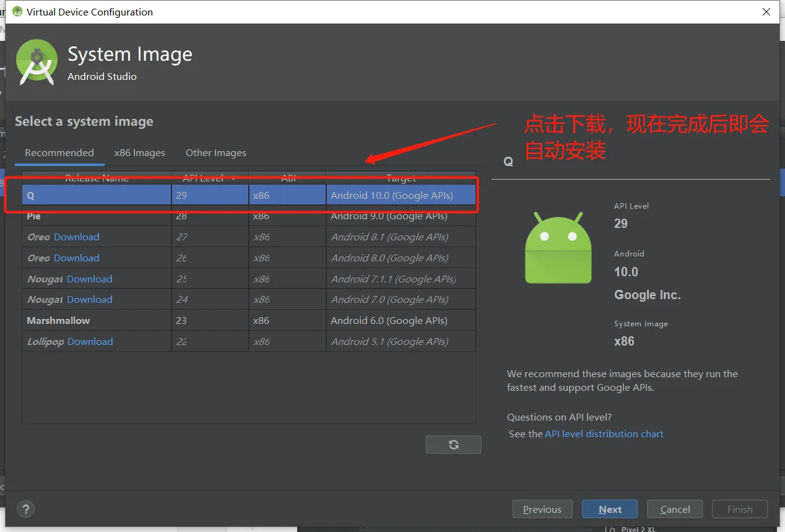Close the Virtual Device Configuration window
Viewport: 785px width, 532px height.
click(766, 12)
